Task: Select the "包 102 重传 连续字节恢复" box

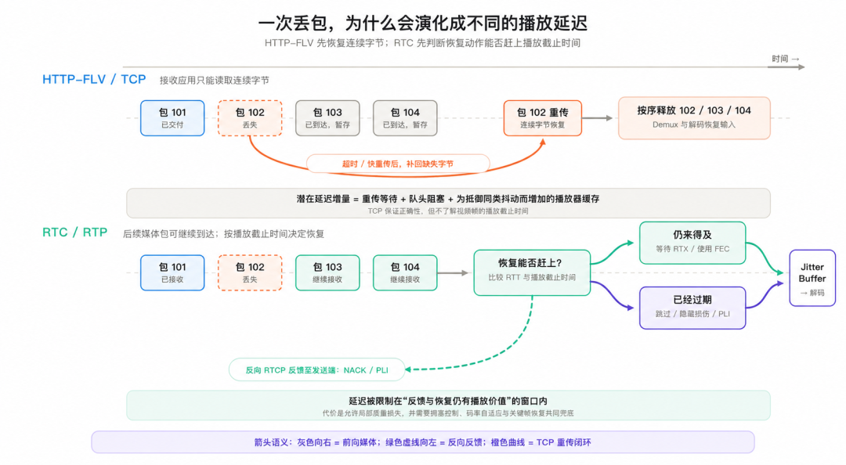Action: point(543,117)
